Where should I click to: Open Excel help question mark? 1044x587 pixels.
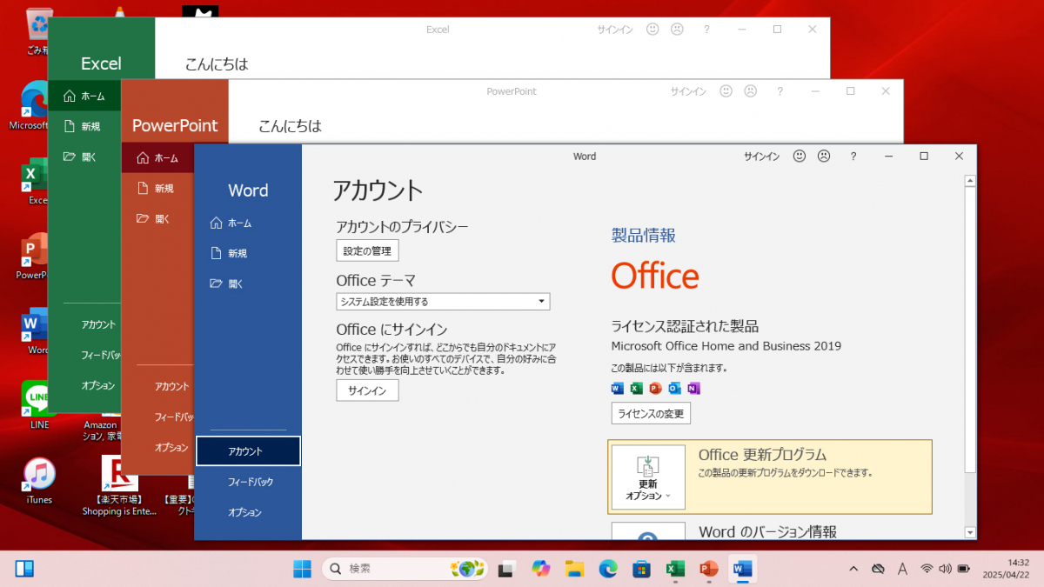tap(706, 30)
